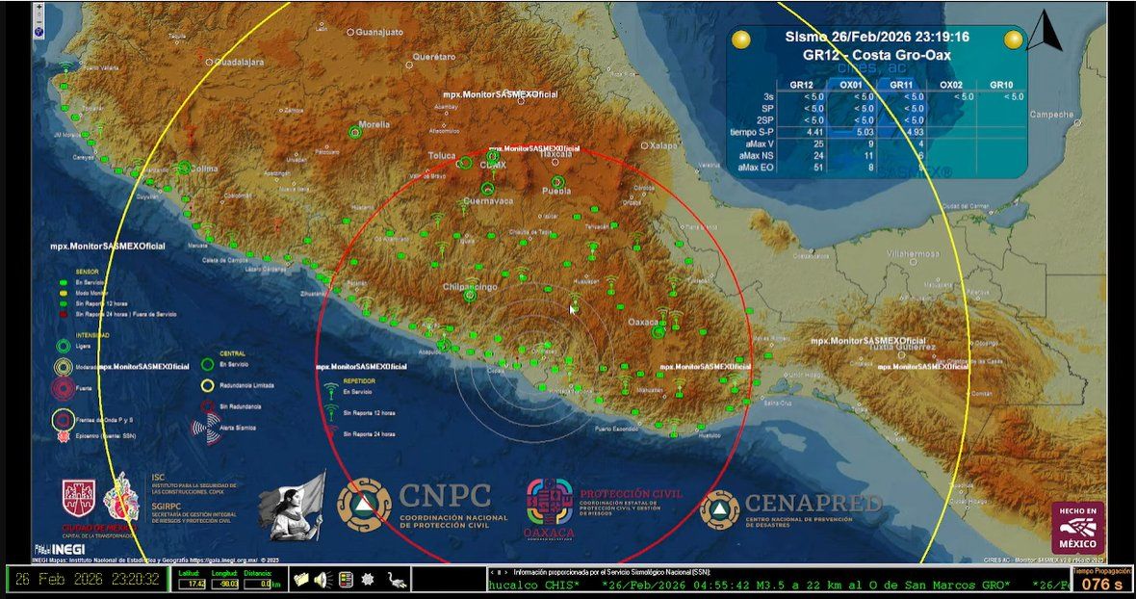
Task: Click the Sismo 26/Feb/2026 23:19:16 title
Action: [877, 37]
